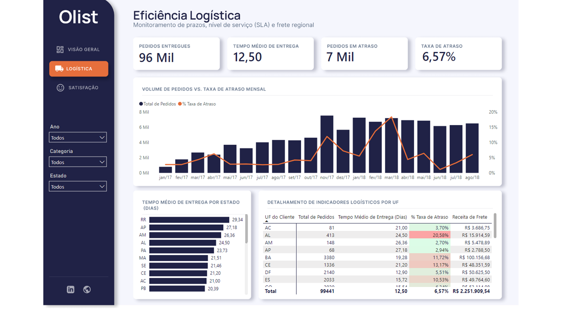Select the RR bar in state chart
The width and height of the screenshot is (562, 316).
189,220
